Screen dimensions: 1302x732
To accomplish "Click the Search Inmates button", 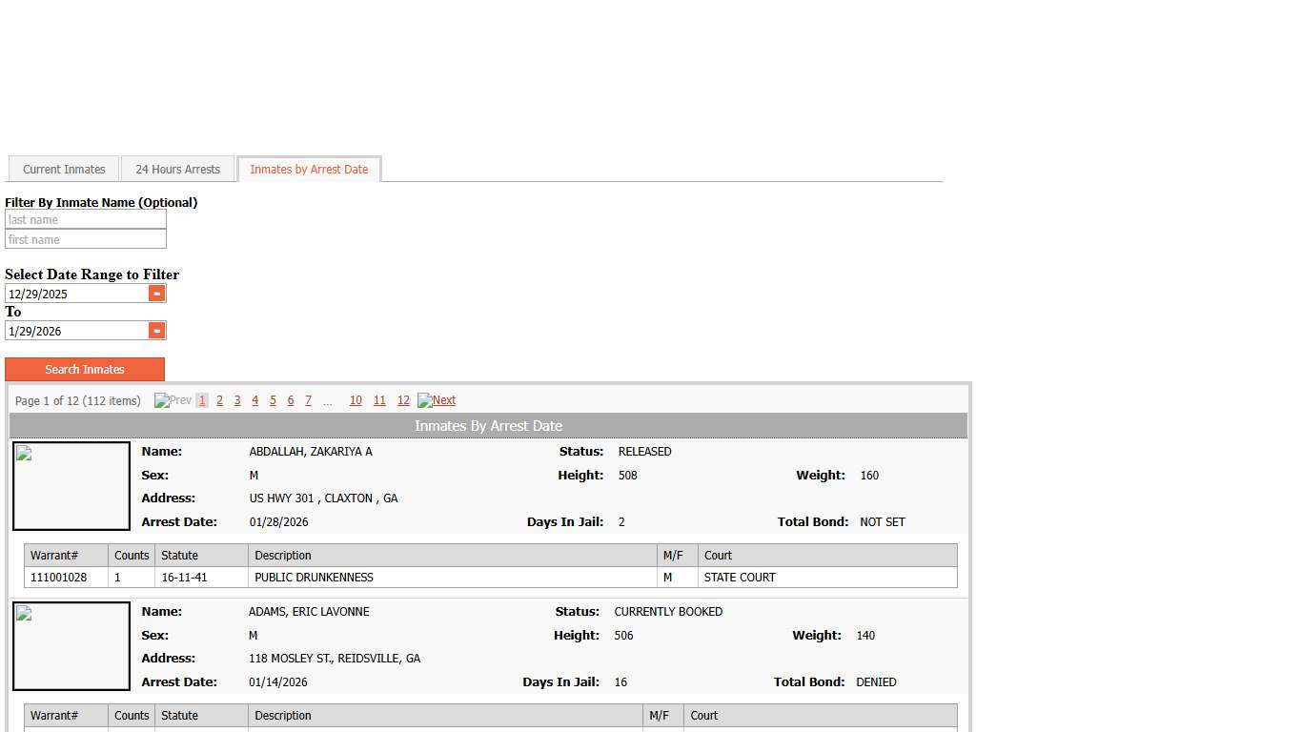I will (85, 370).
